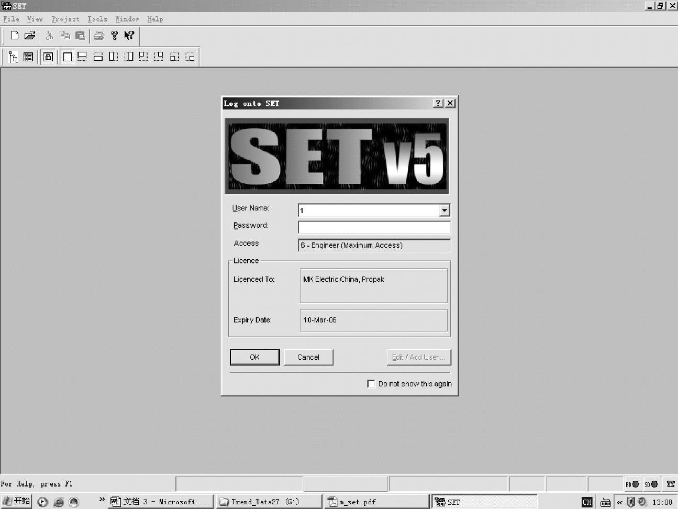Click the Cut scissors icon
The image size is (678, 509).
pos(50,36)
